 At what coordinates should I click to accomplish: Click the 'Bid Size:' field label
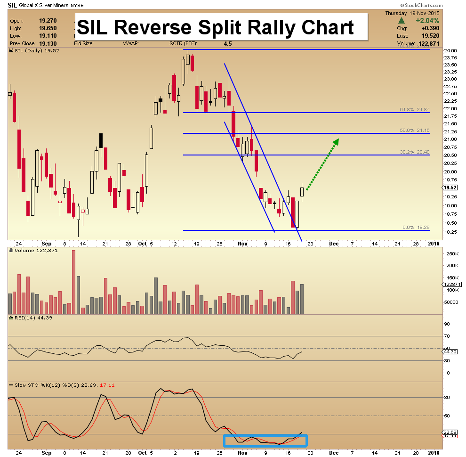point(84,43)
